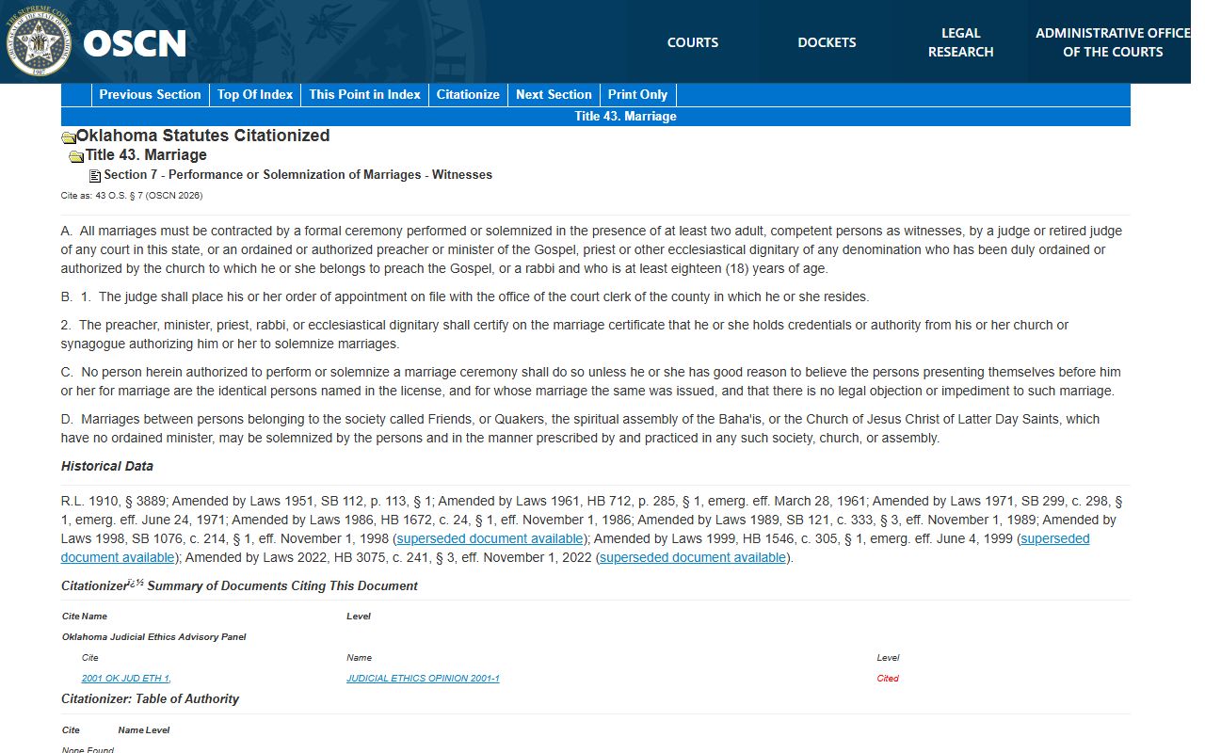
Task: Jump to Top Of Index
Action: 255,94
